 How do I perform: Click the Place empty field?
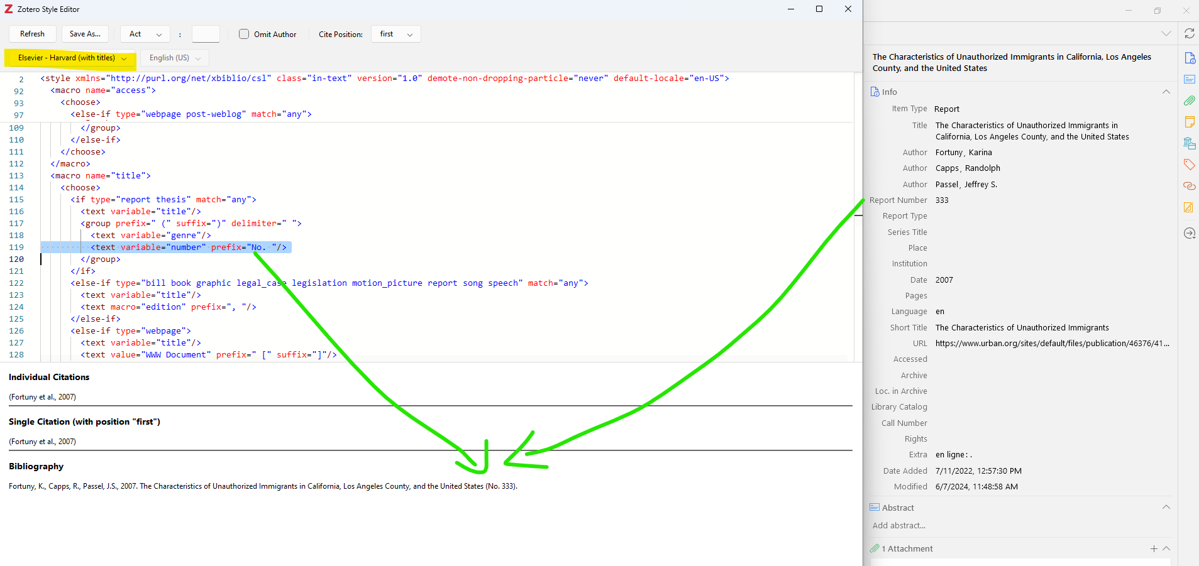coord(1053,248)
